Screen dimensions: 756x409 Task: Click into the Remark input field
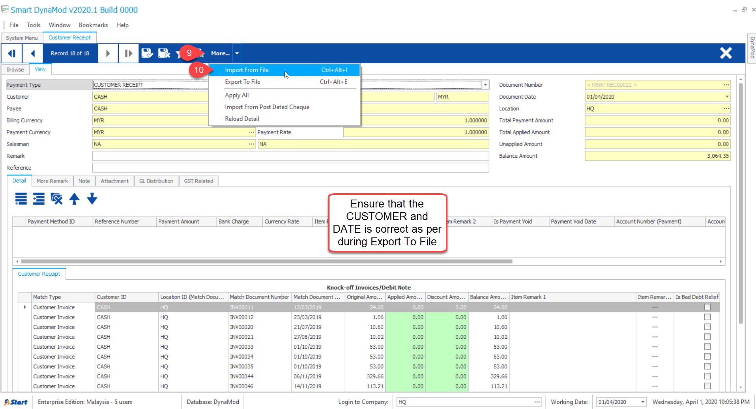point(290,156)
